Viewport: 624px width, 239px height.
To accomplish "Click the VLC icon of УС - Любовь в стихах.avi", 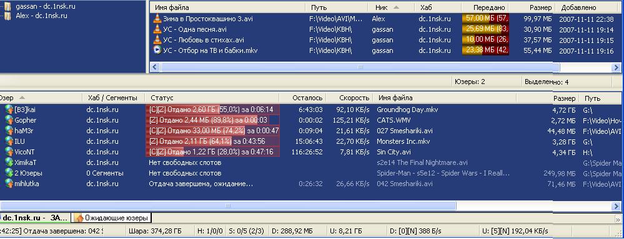I will 157,40.
